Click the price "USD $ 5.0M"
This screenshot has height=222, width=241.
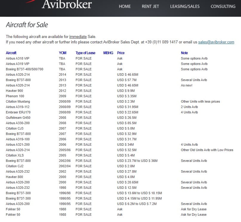click(x=126, y=128)
